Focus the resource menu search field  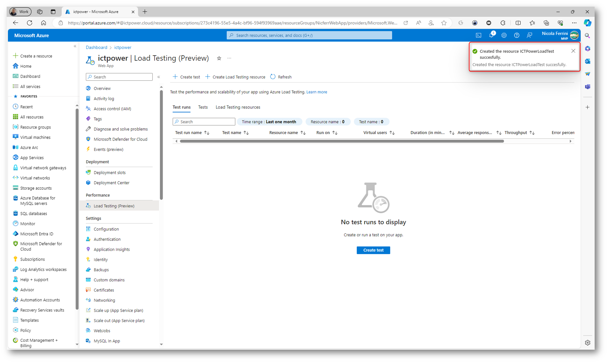click(x=119, y=77)
